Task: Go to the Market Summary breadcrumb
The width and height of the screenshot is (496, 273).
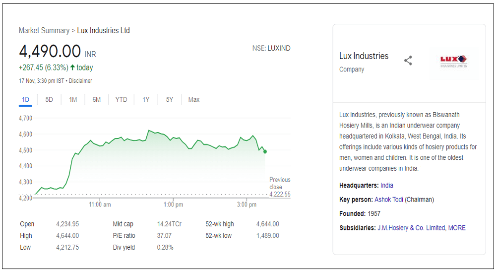Action: click(x=44, y=30)
